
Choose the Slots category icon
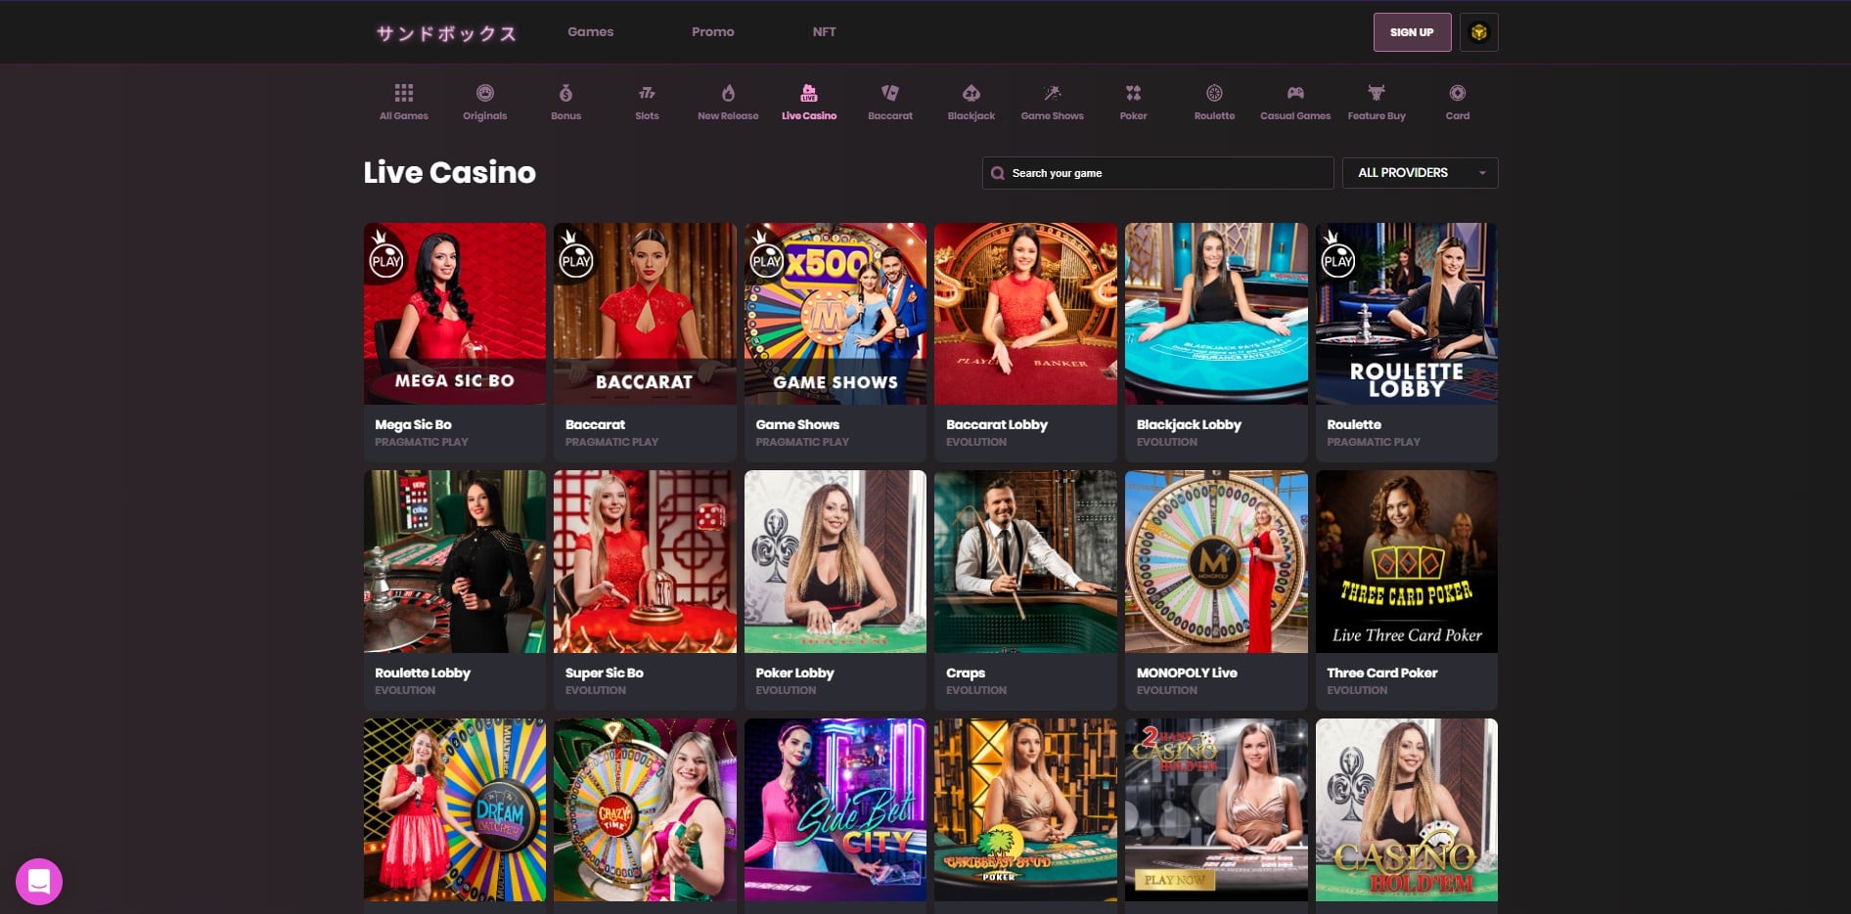[x=647, y=93]
